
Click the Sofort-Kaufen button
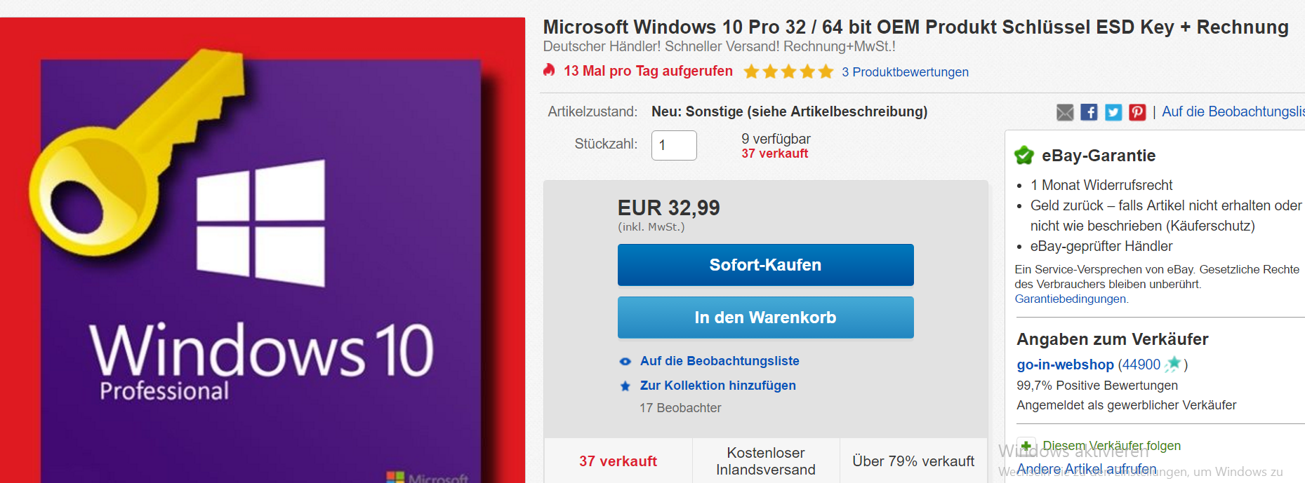coord(765,265)
